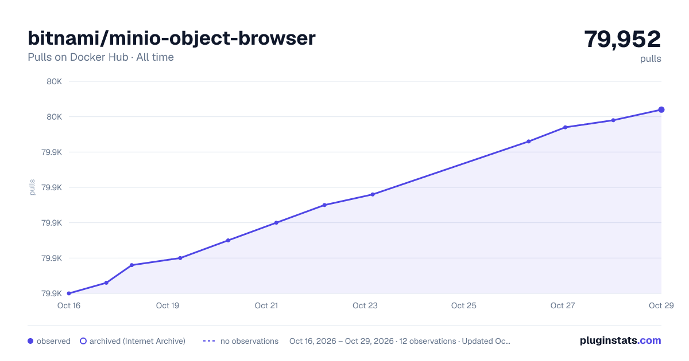Select the data point above Oct 27 label
Screen dimensions: 689x361
click(x=566, y=127)
